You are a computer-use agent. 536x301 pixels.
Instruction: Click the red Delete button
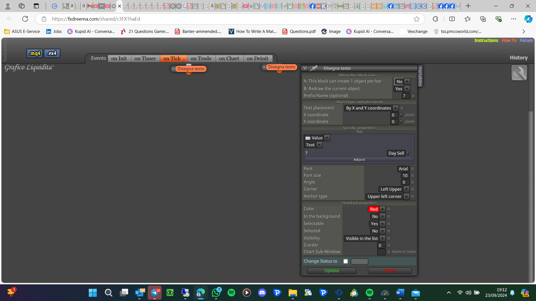point(390,271)
